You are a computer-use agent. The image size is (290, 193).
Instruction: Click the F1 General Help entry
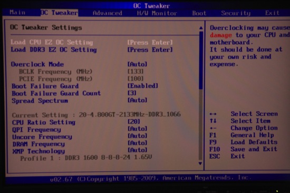point(241,135)
